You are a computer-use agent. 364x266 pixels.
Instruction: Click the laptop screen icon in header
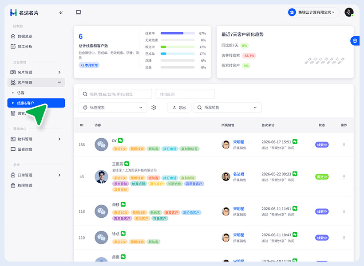(79, 12)
